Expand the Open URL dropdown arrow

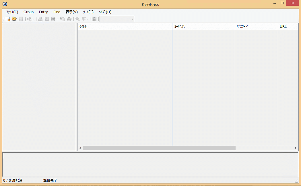point(58,19)
